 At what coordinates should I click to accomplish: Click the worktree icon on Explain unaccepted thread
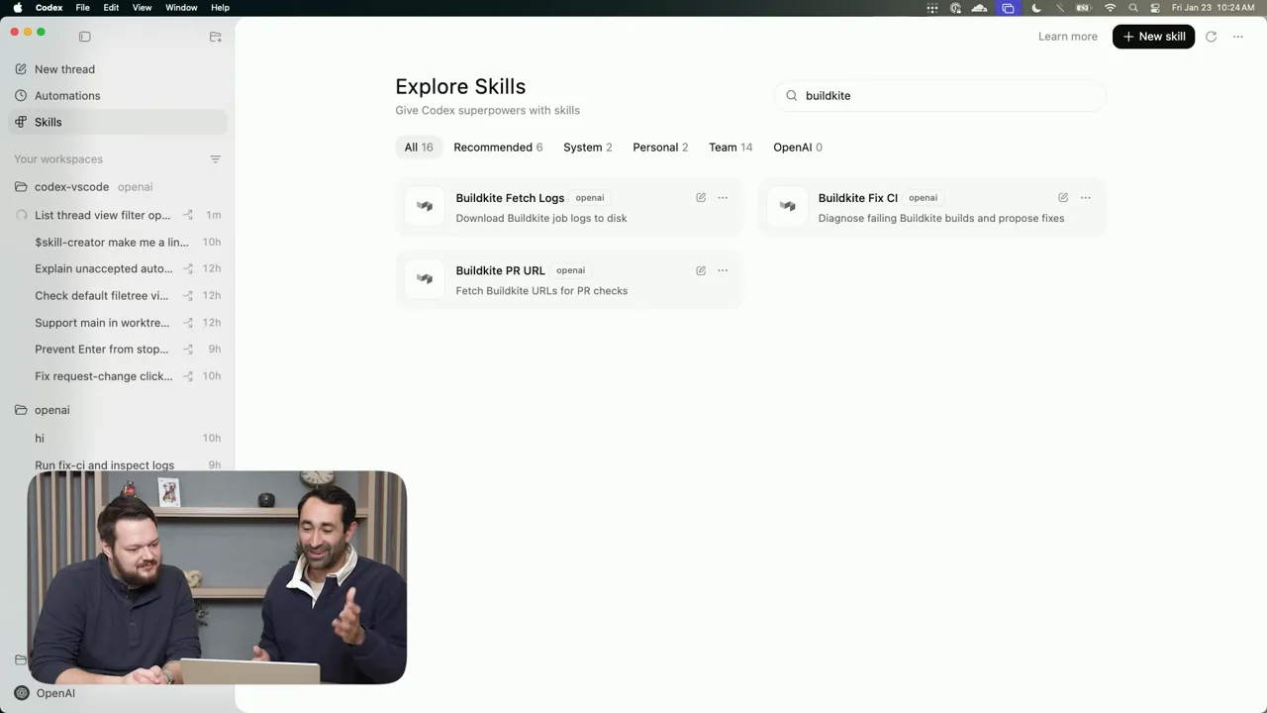click(188, 268)
